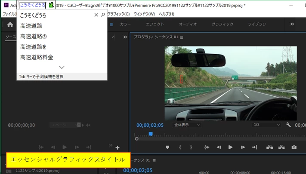The image size is (306, 174).
Task: Select the ソース panel tab
Action: (11, 37)
